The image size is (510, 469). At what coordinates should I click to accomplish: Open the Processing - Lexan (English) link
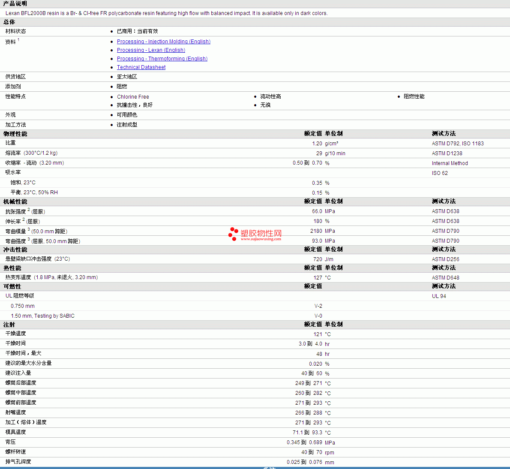(151, 50)
